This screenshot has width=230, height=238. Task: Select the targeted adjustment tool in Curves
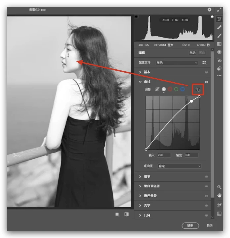click(198, 89)
